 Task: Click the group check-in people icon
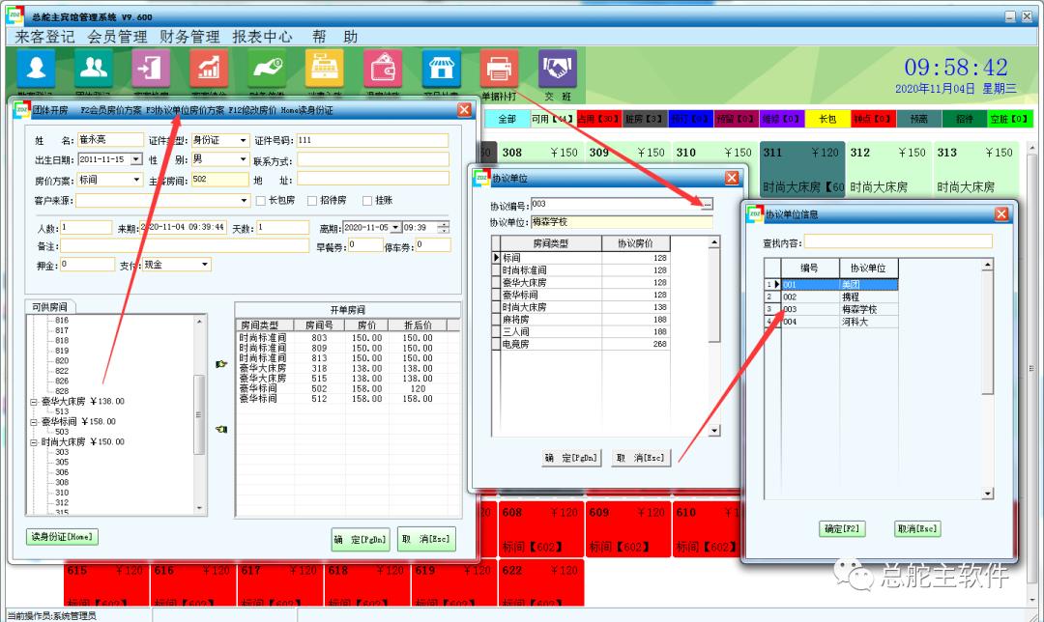pyautogui.click(x=94, y=69)
